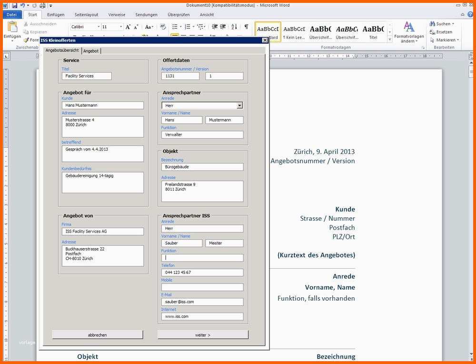Screen dimensions: 476x364
Task: Increase paragraph indent
Action: click(x=223, y=27)
